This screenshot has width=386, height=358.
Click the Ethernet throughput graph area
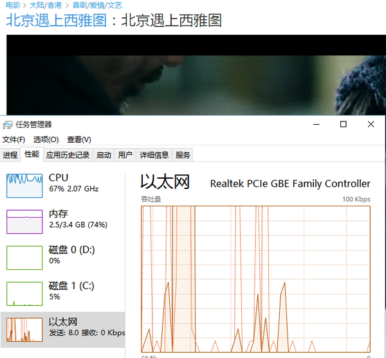(x=255, y=278)
